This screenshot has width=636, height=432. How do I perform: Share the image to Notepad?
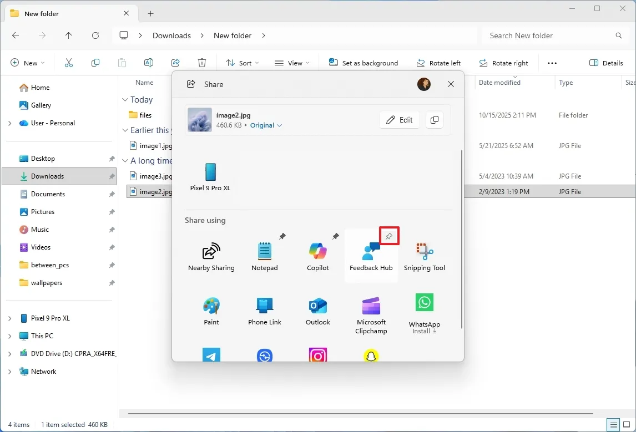point(264,254)
